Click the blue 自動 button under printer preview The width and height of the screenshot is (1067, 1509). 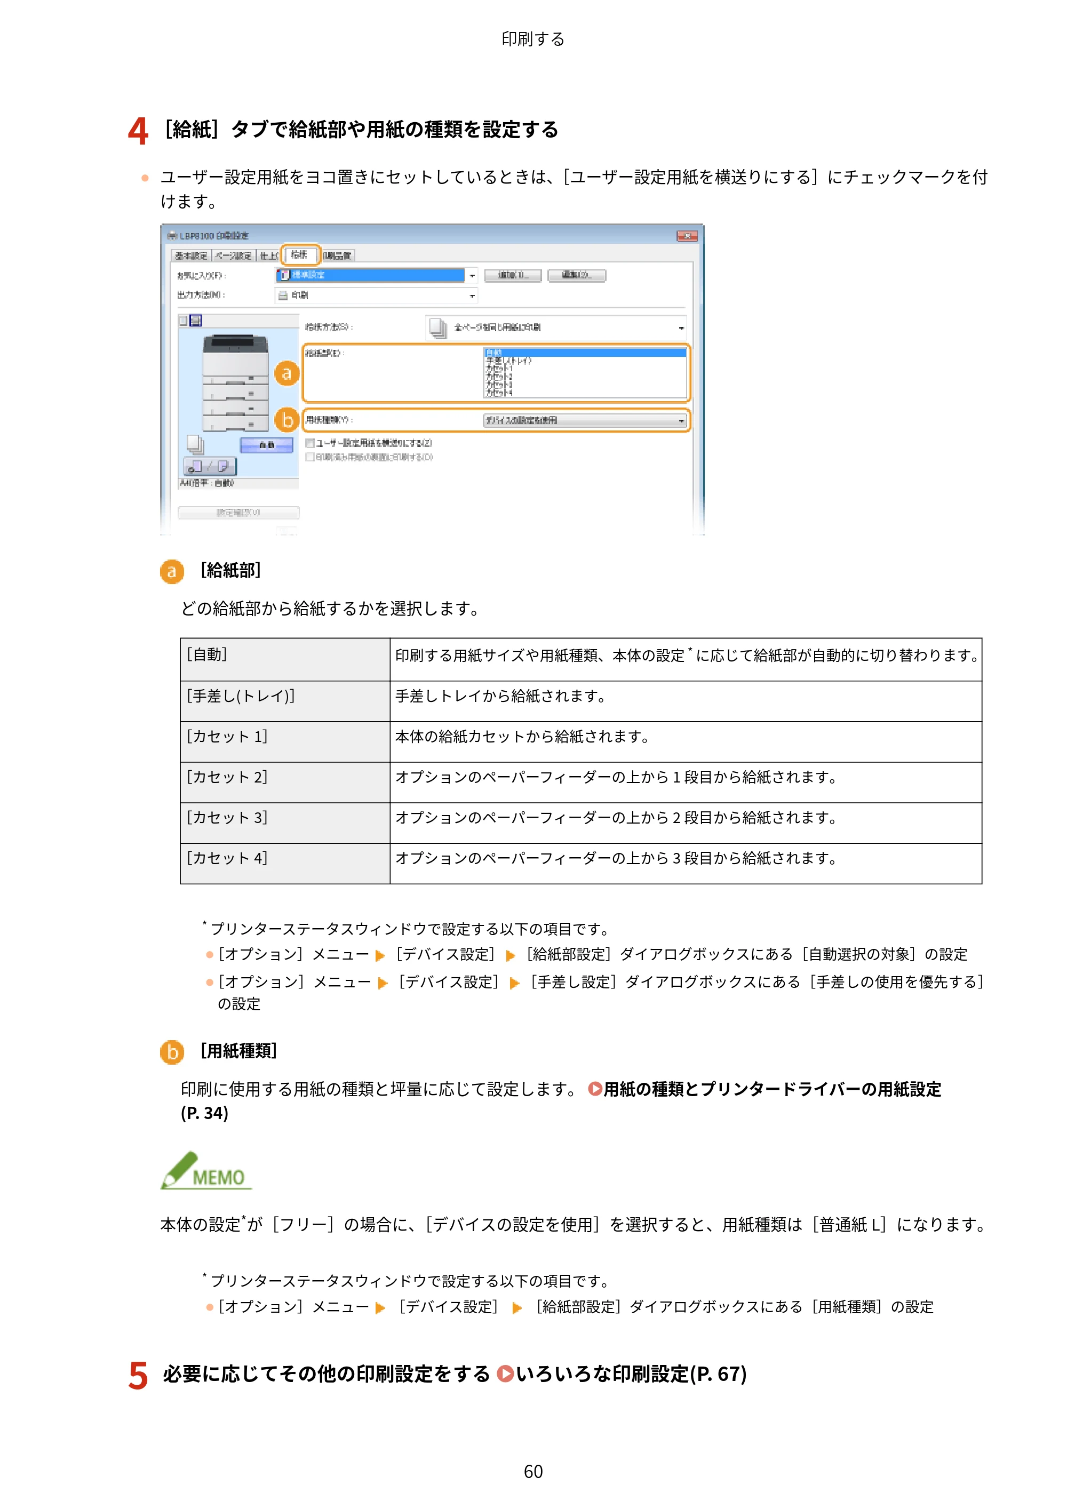(x=266, y=445)
